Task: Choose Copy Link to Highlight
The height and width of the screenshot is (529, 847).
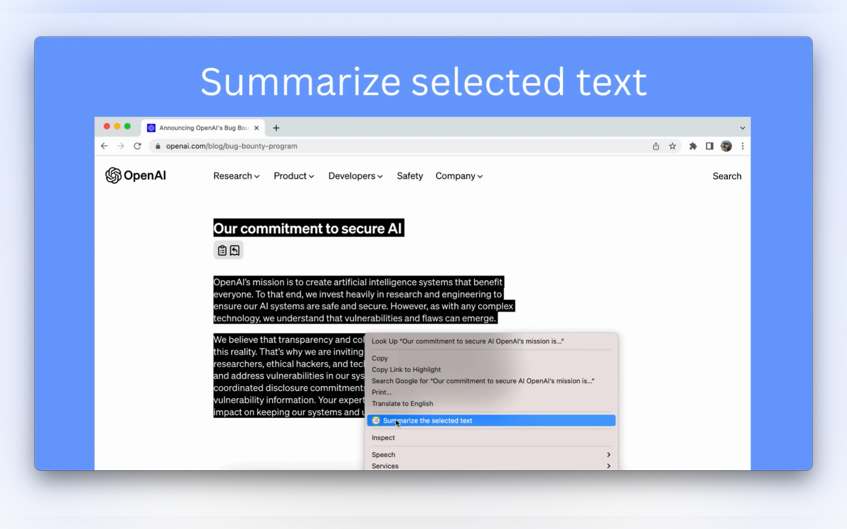Action: tap(406, 369)
